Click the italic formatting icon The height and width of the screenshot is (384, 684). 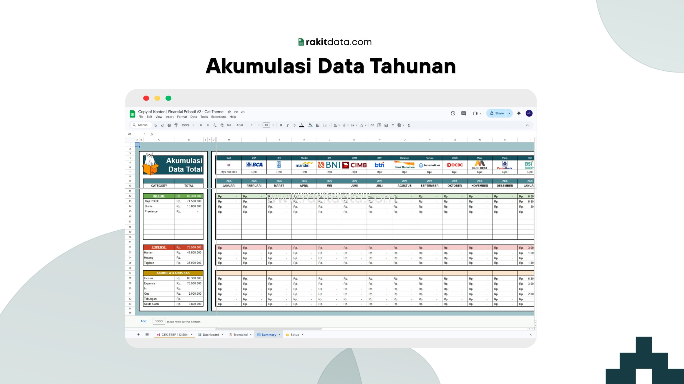287,125
